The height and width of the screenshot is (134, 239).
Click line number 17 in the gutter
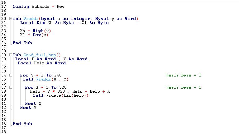click(x=3, y=7)
